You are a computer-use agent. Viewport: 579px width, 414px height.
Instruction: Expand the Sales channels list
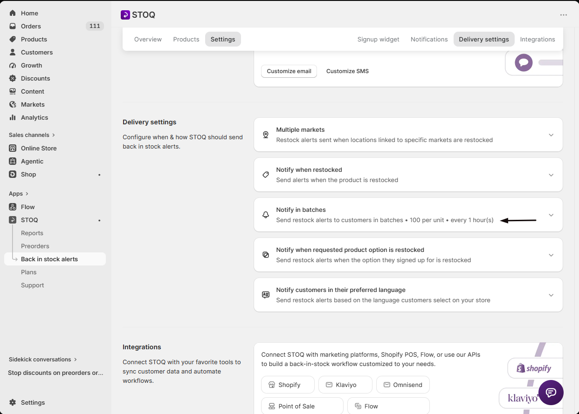coord(32,135)
